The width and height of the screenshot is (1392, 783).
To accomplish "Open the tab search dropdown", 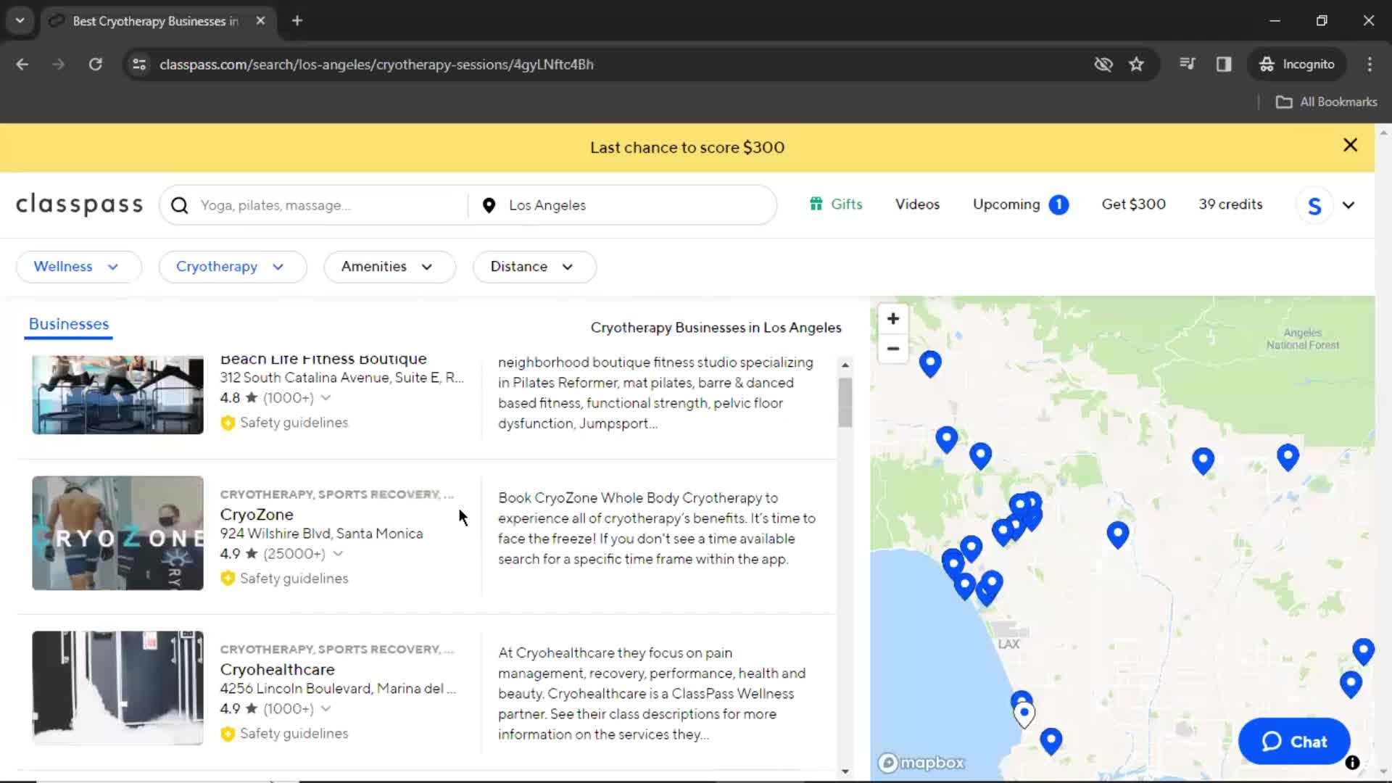I will click(x=20, y=21).
